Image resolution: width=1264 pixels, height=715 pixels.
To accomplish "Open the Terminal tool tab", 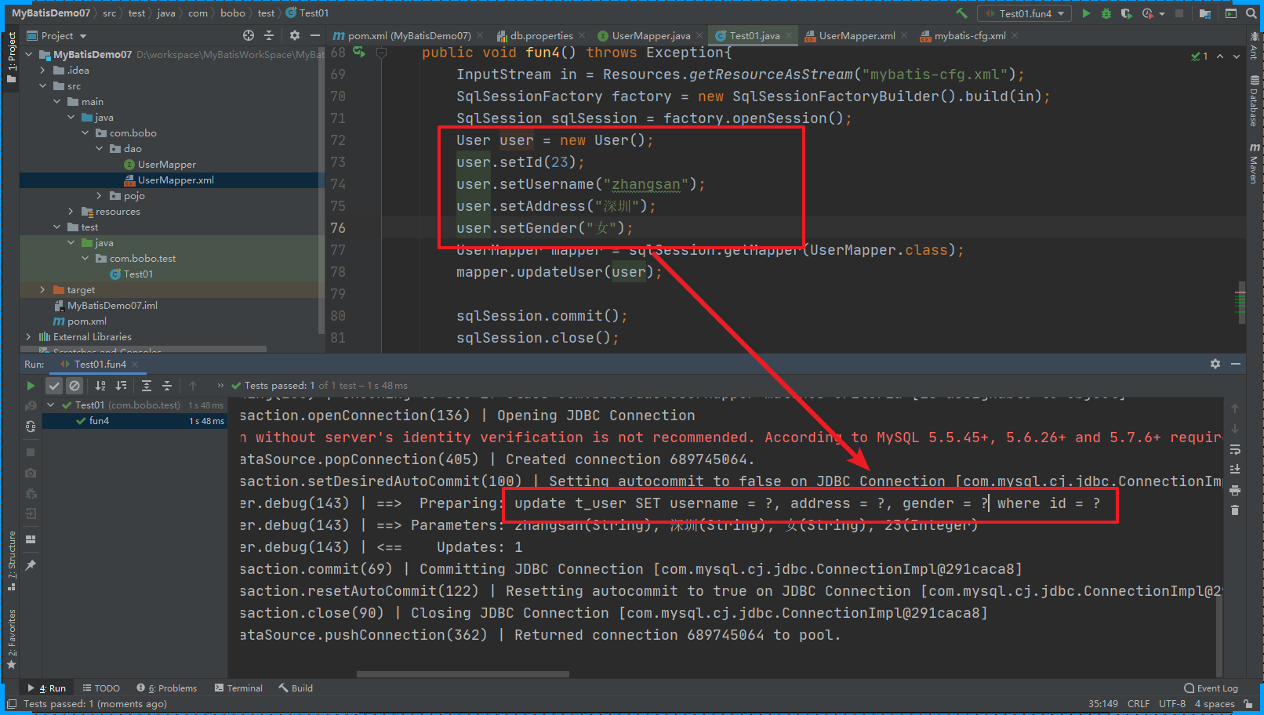I will [x=238, y=688].
